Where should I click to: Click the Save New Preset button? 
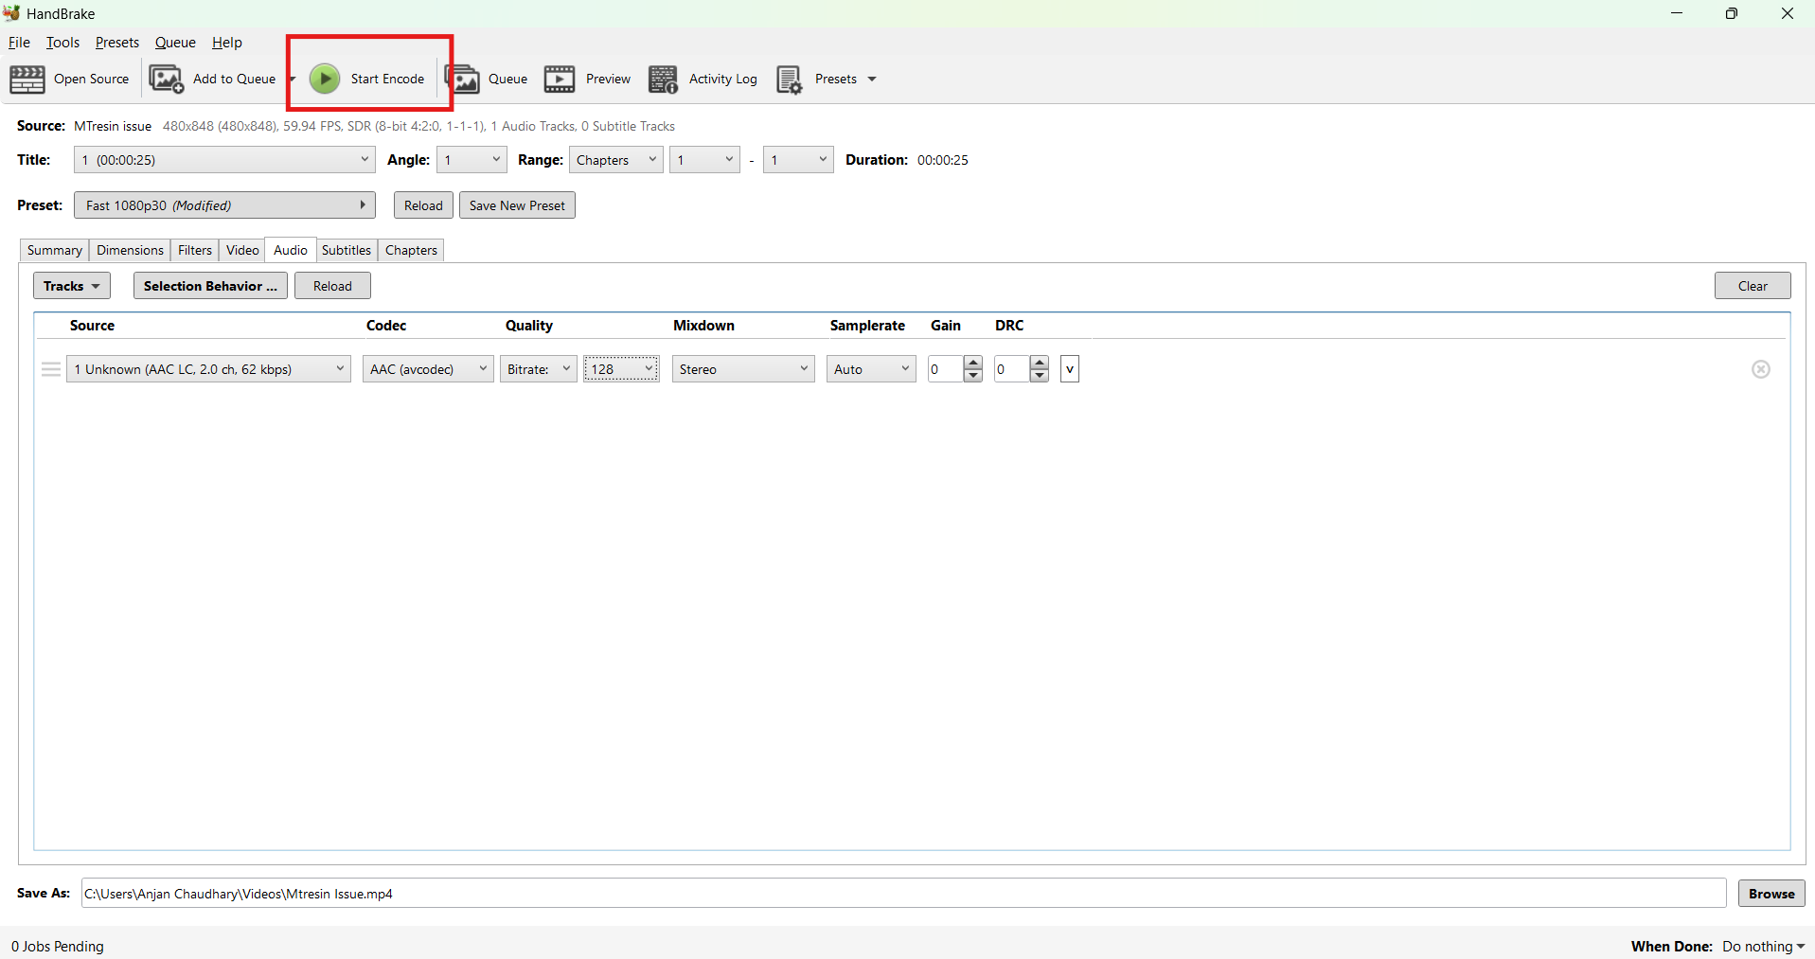517,205
